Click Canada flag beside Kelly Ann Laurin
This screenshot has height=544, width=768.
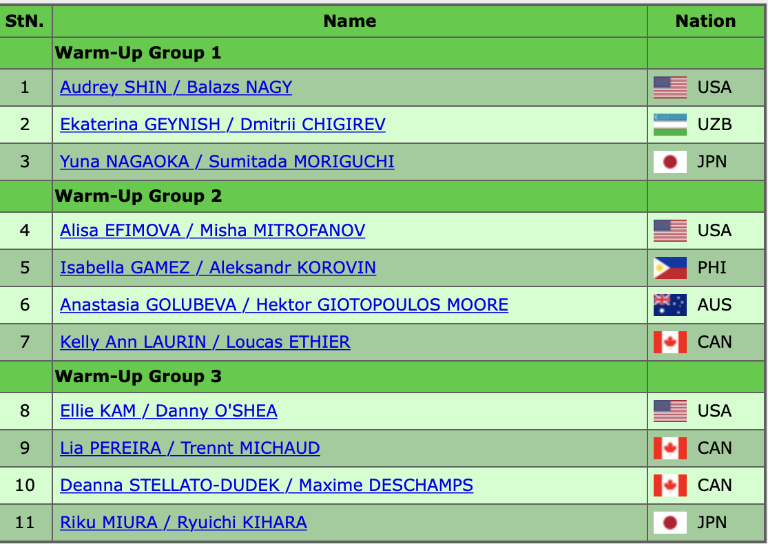click(670, 342)
